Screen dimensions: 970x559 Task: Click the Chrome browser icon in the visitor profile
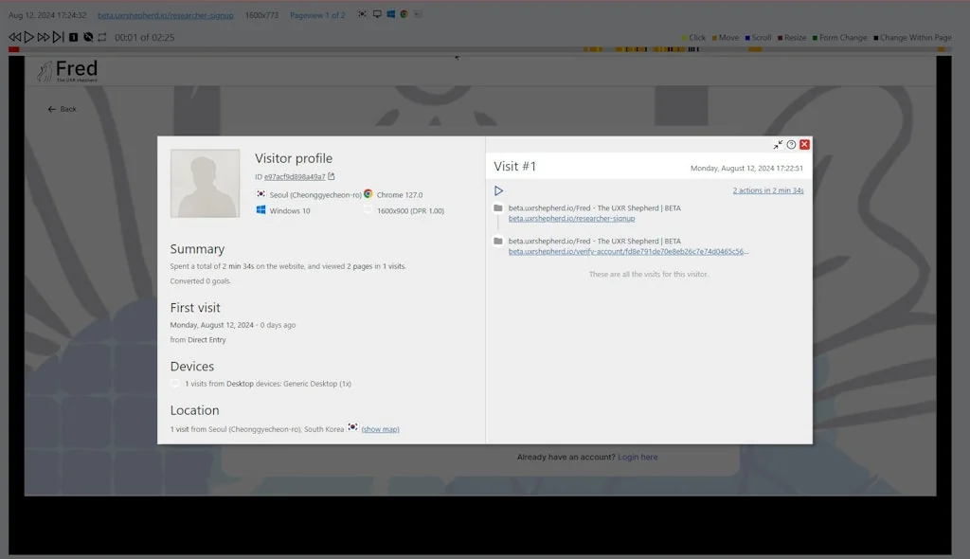[x=368, y=194]
